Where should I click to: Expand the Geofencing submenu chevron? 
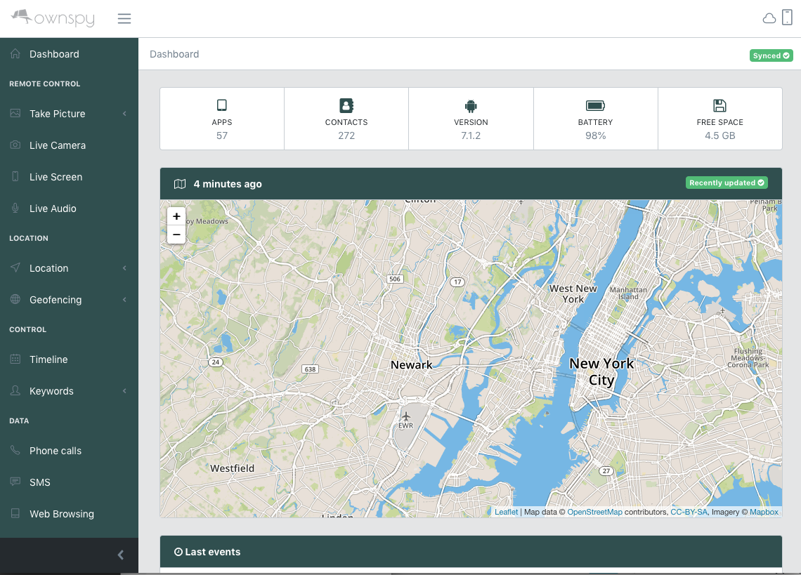(x=124, y=300)
